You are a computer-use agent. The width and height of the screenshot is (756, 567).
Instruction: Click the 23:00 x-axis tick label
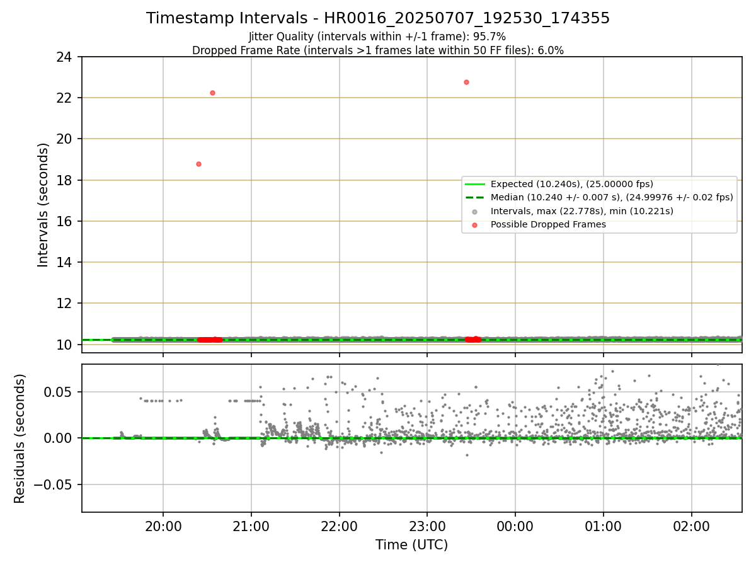click(x=427, y=525)
